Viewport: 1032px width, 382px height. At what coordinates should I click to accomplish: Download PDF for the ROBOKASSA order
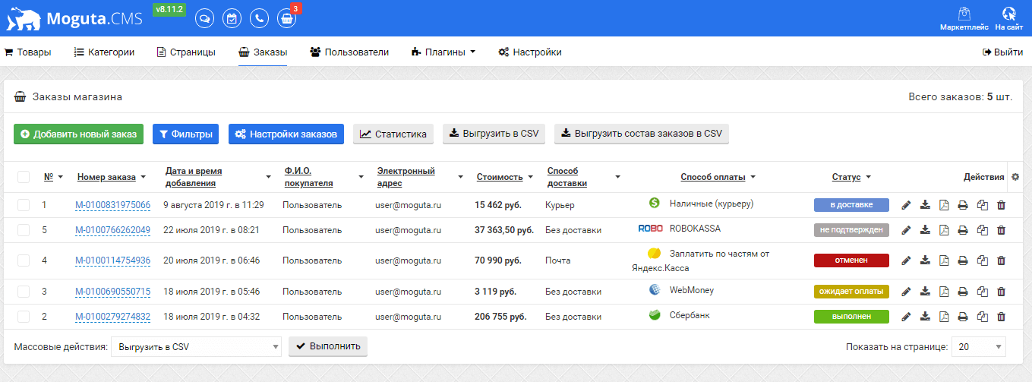(x=944, y=230)
